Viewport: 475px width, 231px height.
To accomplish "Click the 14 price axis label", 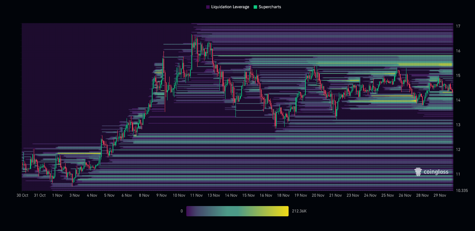I will click(458, 100).
